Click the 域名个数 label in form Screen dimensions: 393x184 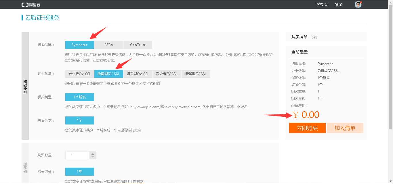pyautogui.click(x=45, y=120)
